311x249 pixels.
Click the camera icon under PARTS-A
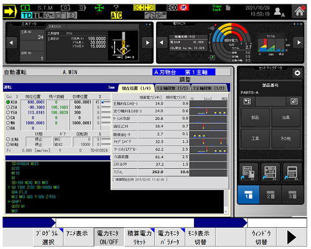tap(294, 101)
